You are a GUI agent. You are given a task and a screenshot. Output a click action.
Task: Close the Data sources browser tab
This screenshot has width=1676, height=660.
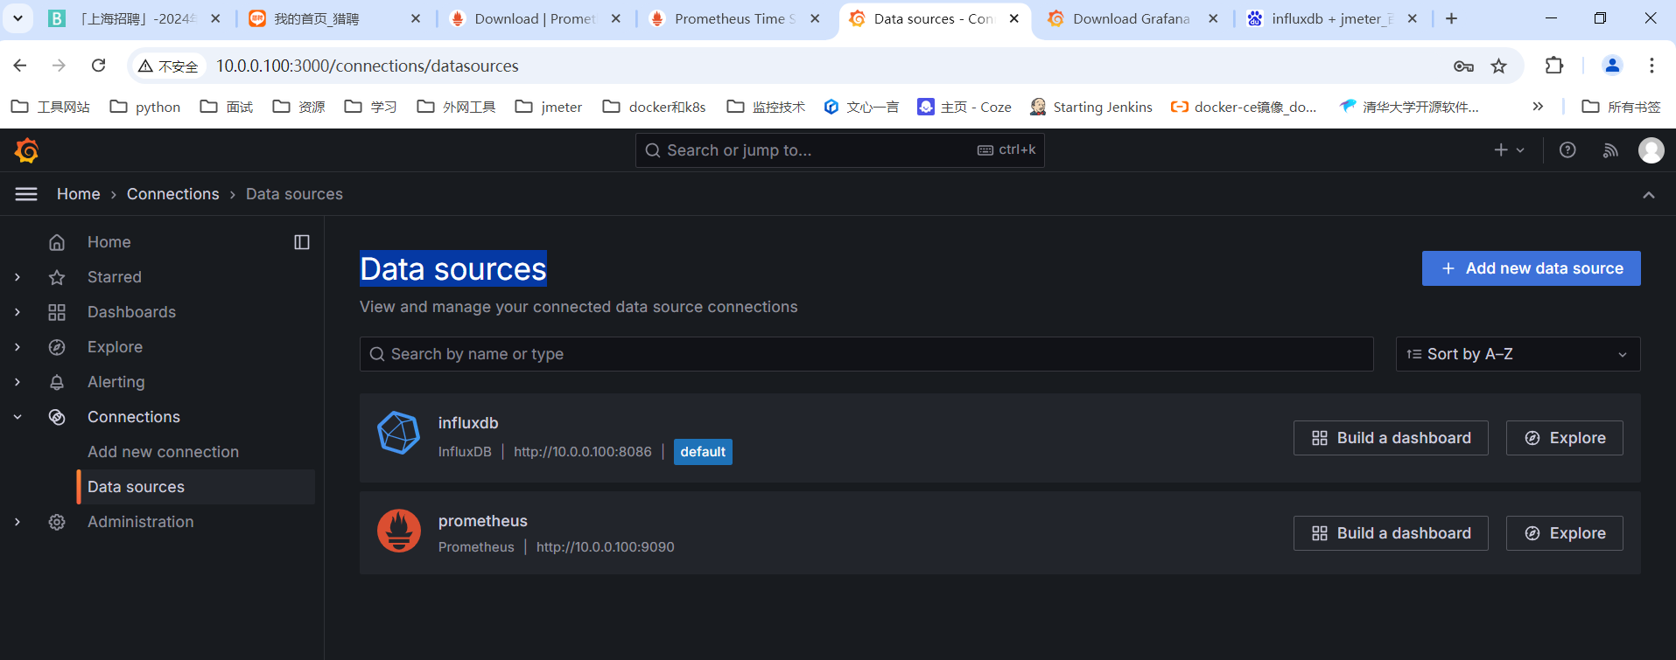tap(1014, 18)
